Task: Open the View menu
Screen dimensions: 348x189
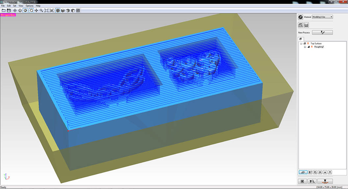Action: [21, 6]
